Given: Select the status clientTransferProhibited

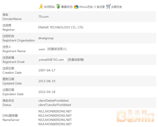Looking at the screenshot, I should click(55, 105).
